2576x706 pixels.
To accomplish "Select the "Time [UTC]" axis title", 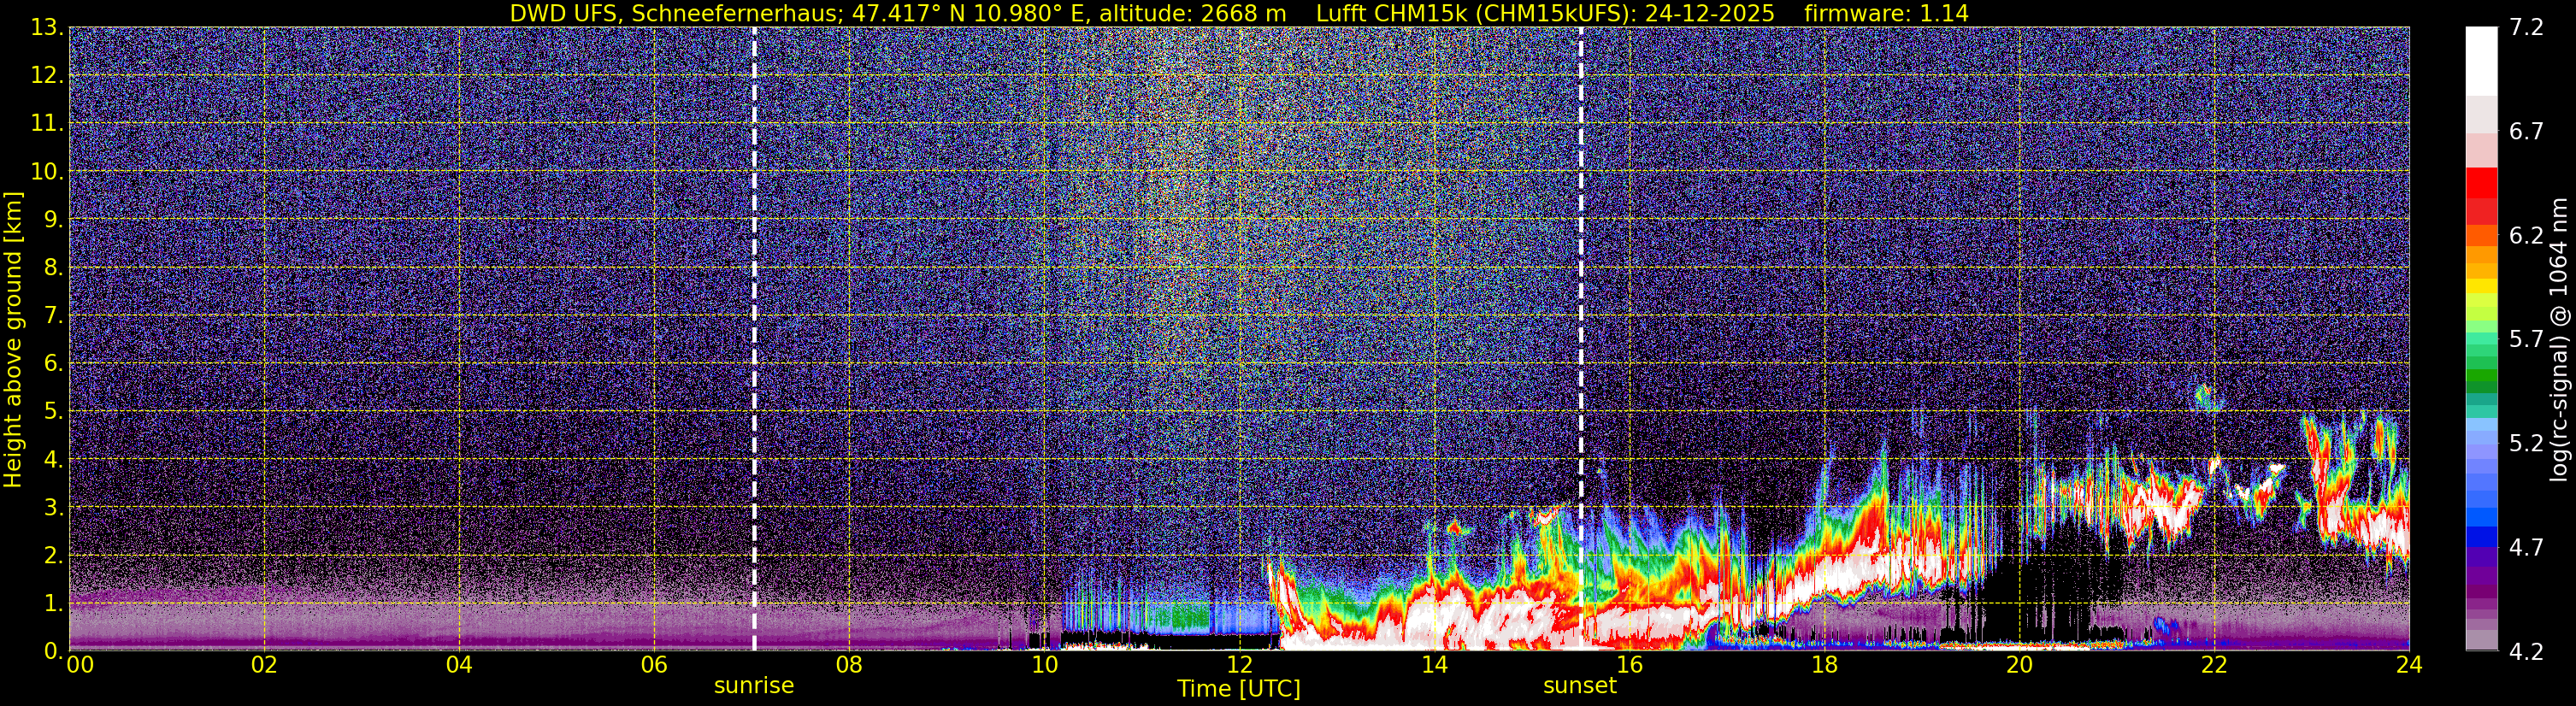I will pyautogui.click(x=1239, y=689).
